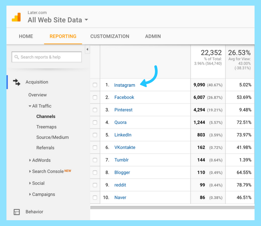Image resolution: width=261 pixels, height=226 pixels.
Task: Select the Channels report
Action: tap(46, 116)
